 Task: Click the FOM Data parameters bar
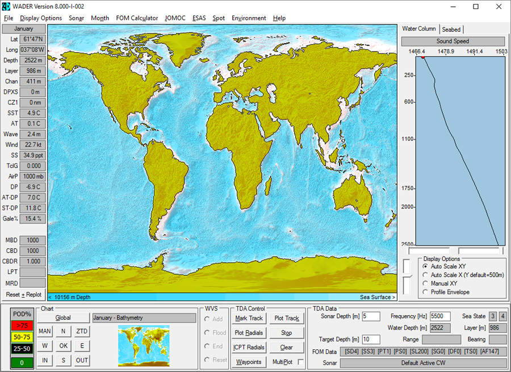coord(424,352)
